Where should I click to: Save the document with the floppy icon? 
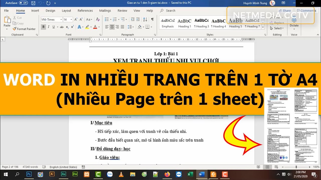(33, 3)
